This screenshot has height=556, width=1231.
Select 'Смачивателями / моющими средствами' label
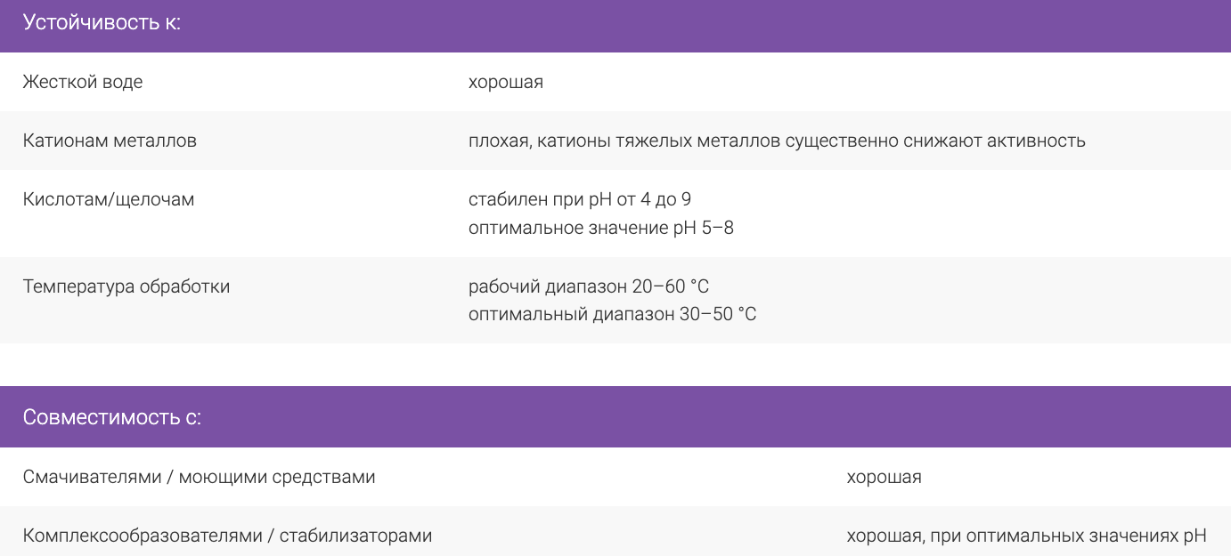point(199,477)
